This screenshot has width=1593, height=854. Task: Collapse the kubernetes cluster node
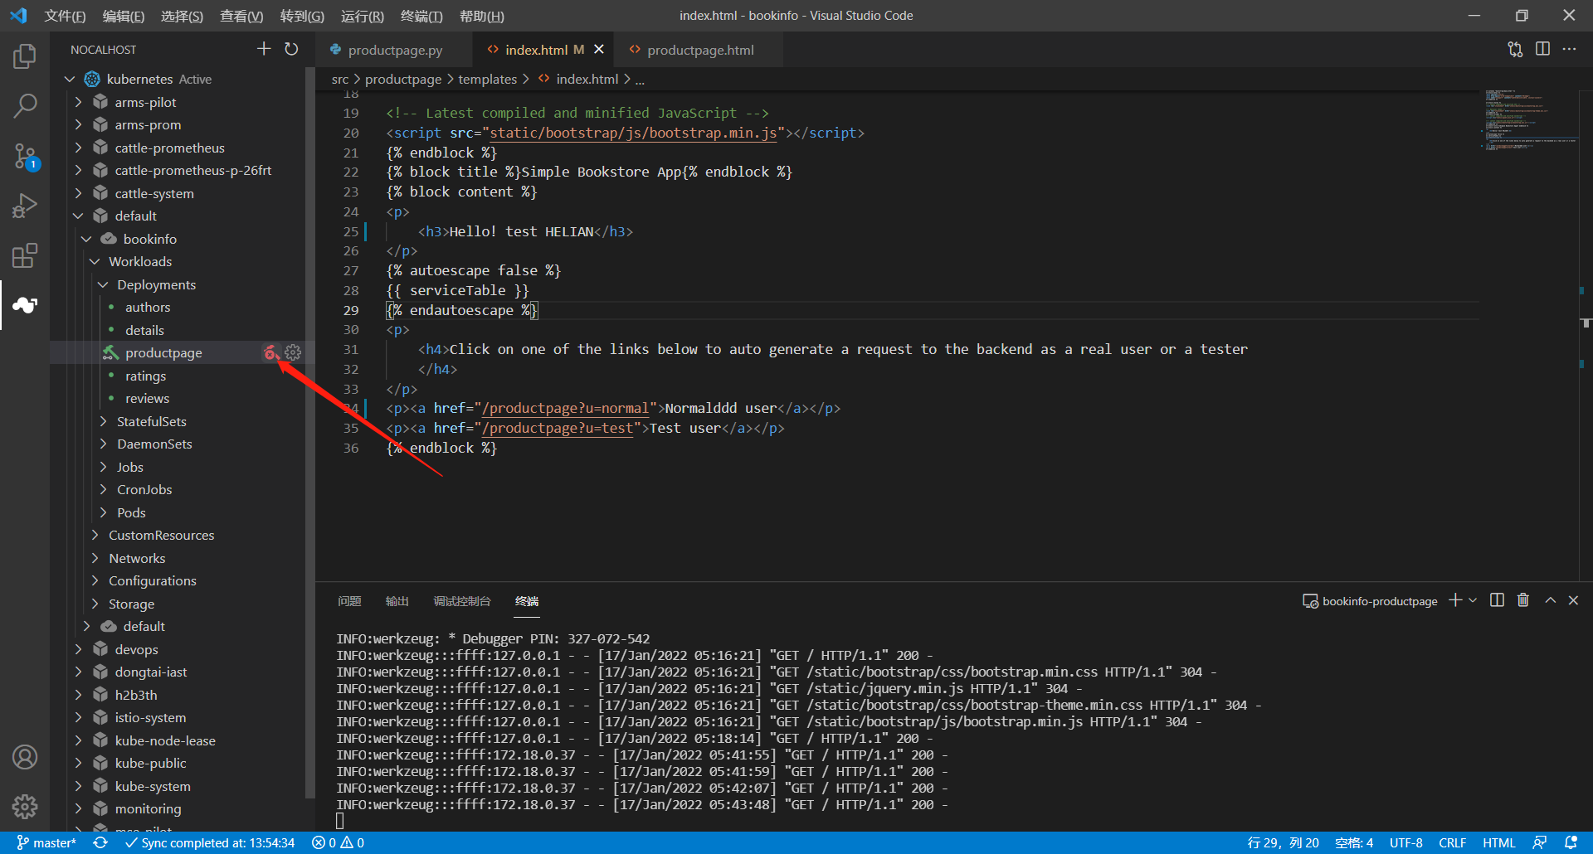(x=70, y=79)
